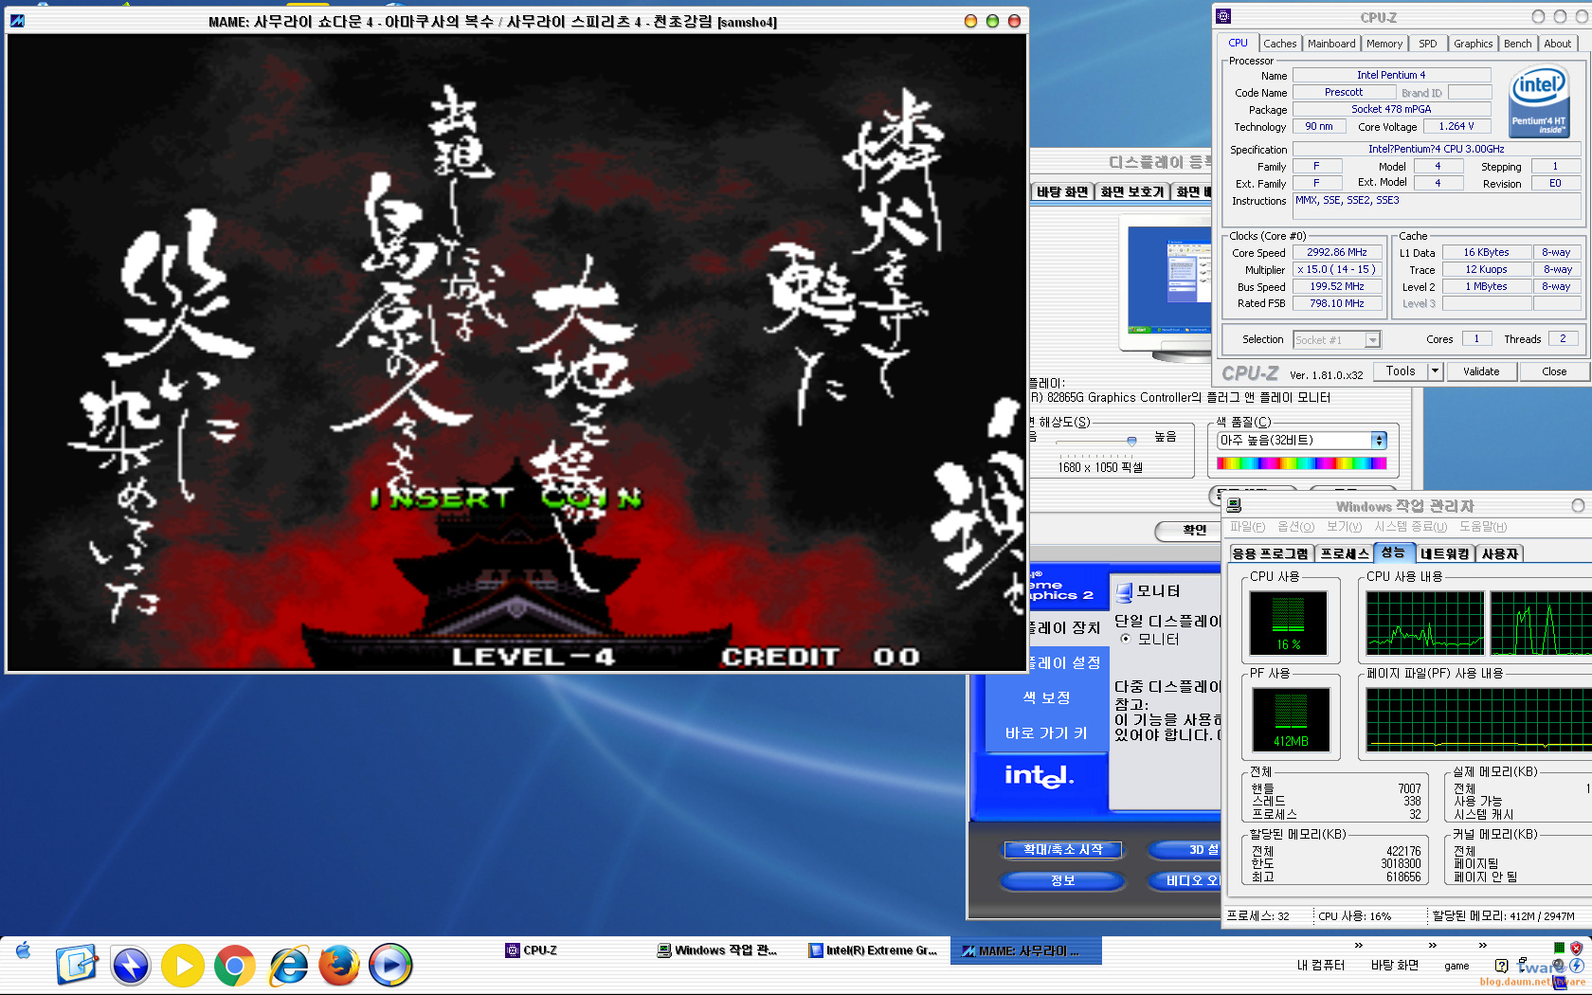1592x995 pixels.
Task: Click the Validate button in CPU-Z
Action: click(x=1481, y=371)
